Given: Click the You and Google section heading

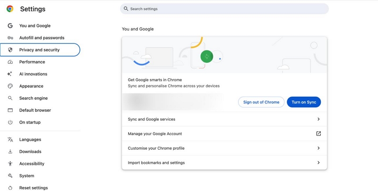Looking at the screenshot, I should pyautogui.click(x=137, y=29).
